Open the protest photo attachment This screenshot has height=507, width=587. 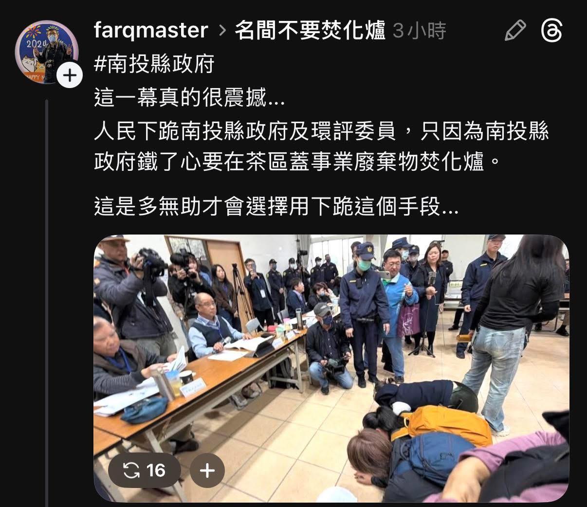coord(331,368)
